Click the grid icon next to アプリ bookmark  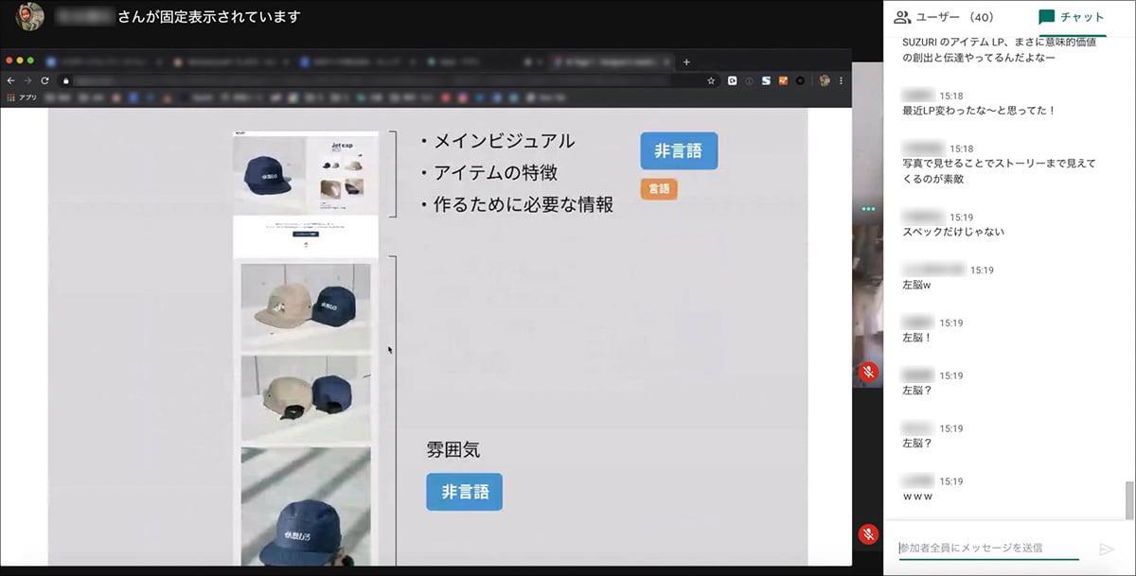(x=11, y=96)
